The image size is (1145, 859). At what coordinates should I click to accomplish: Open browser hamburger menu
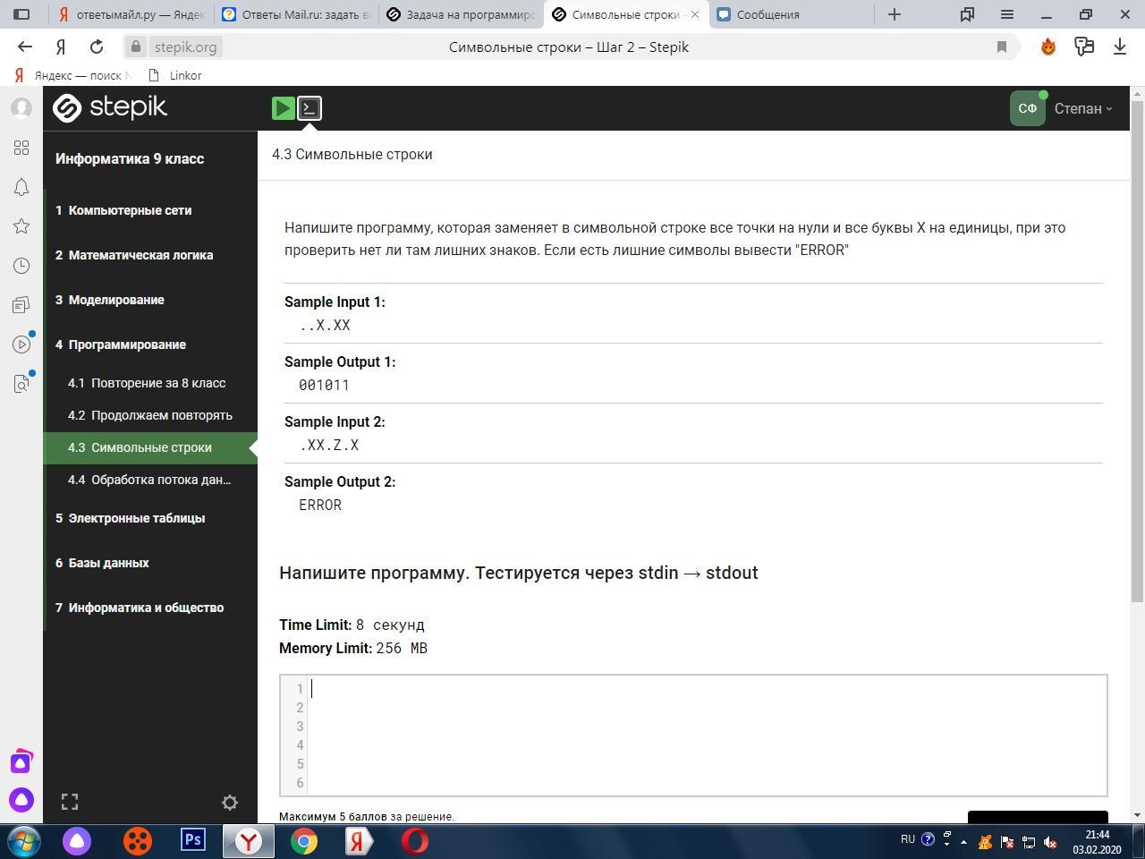1007,14
